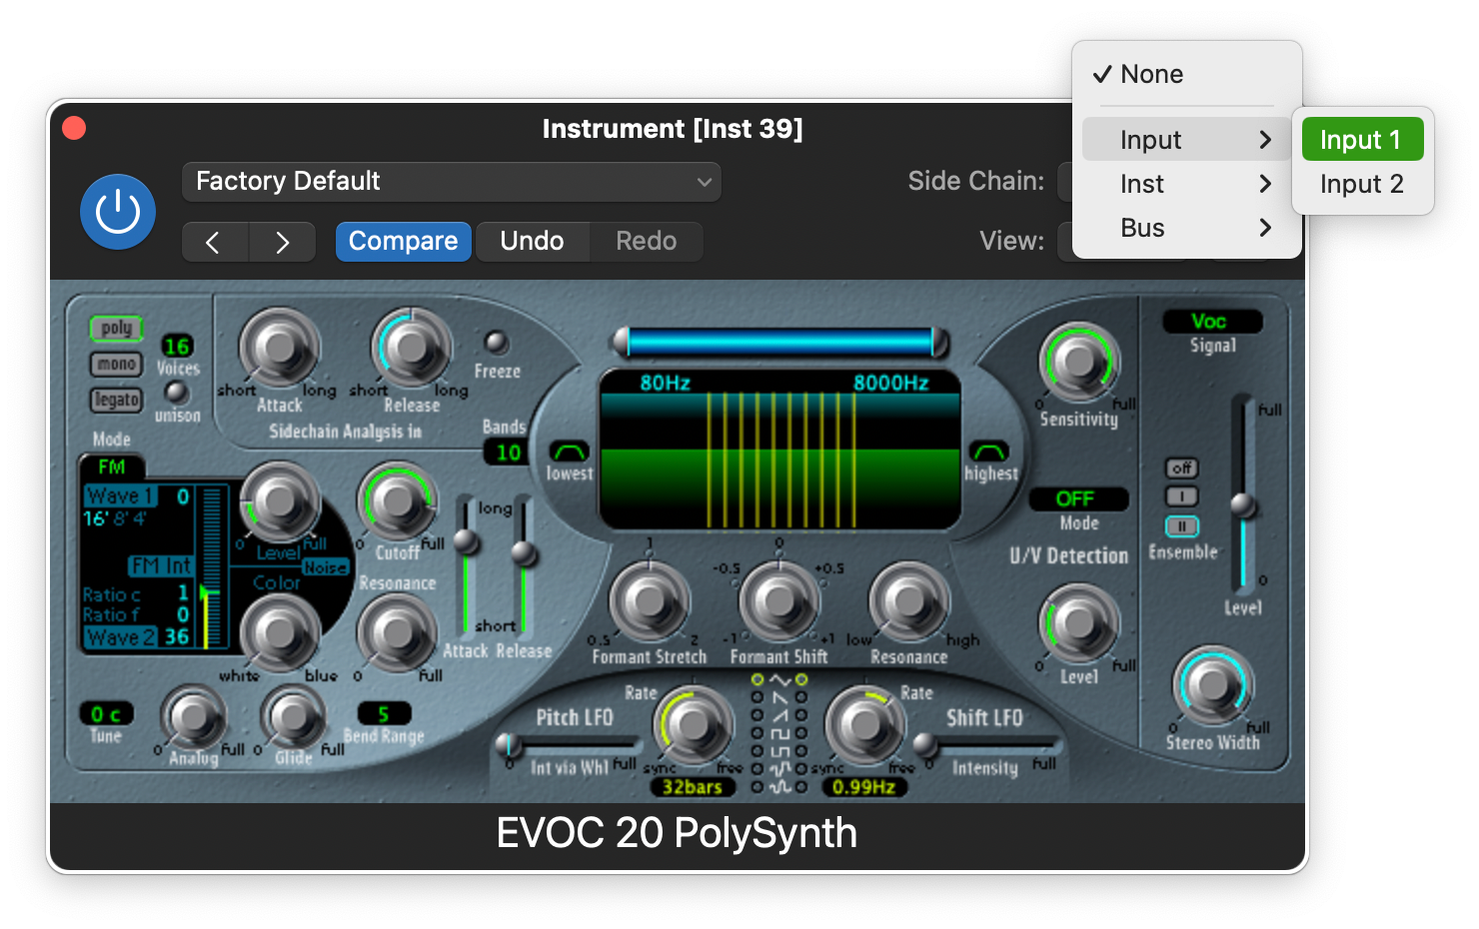Image resolution: width=1479 pixels, height=929 pixels.
Task: Click the formant Resonance low/high knob
Action: (x=908, y=601)
